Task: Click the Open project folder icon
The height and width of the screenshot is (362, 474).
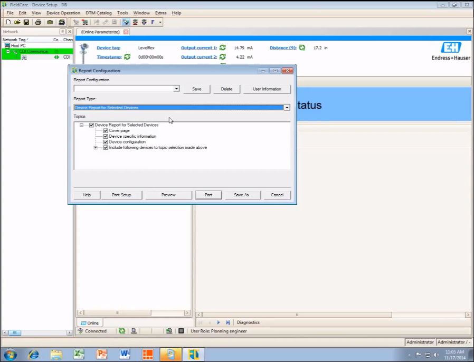Action: coord(17,22)
